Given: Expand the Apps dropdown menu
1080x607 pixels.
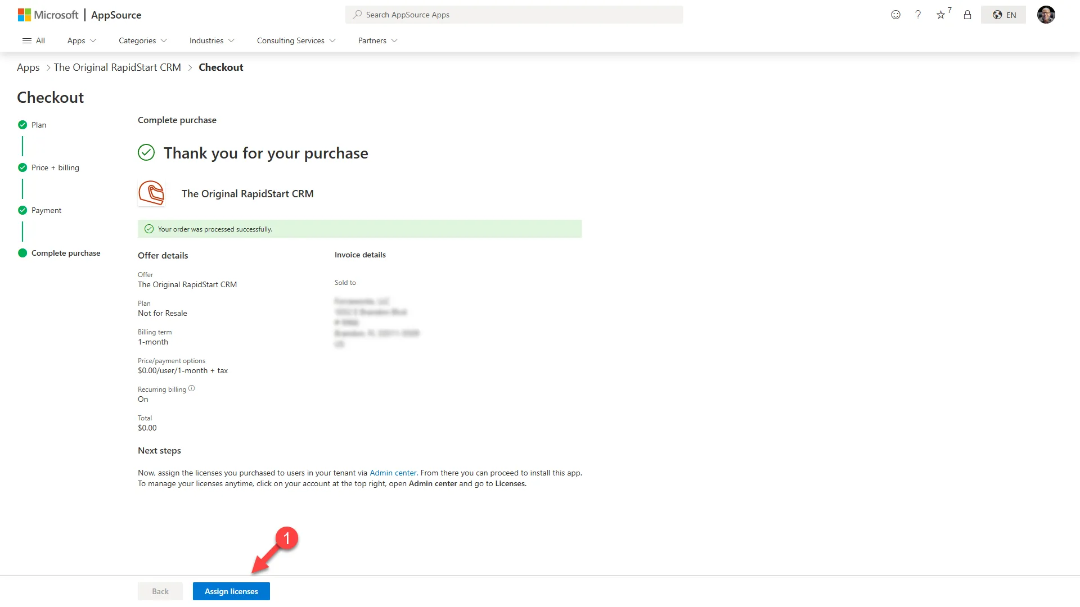Looking at the screenshot, I should (x=82, y=40).
